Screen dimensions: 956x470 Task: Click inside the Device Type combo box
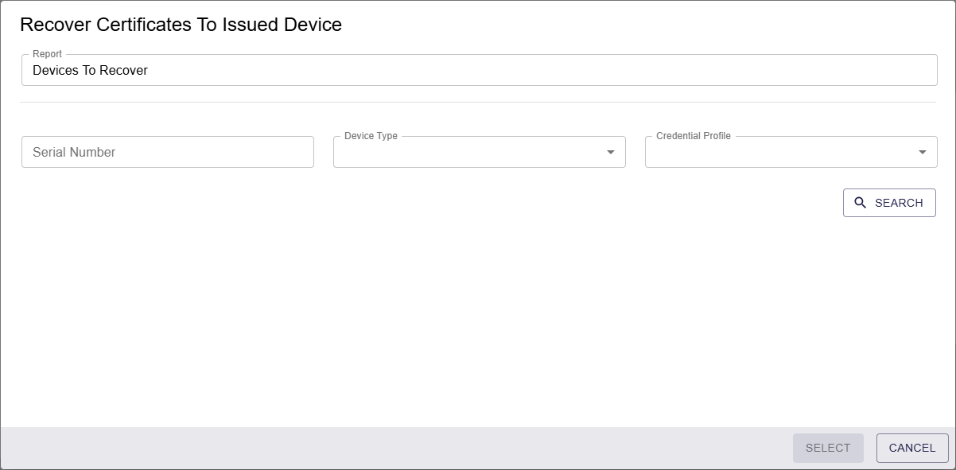click(480, 152)
